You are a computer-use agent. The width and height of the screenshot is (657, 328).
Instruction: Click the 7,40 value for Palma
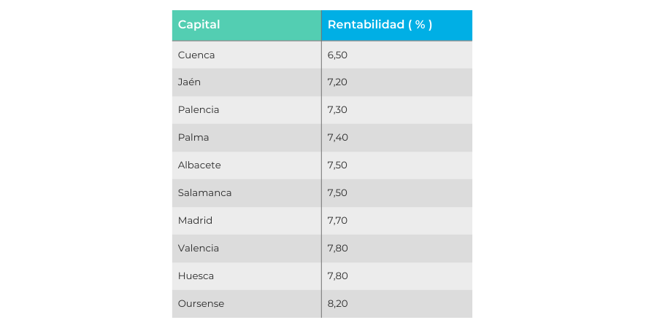[x=337, y=138]
